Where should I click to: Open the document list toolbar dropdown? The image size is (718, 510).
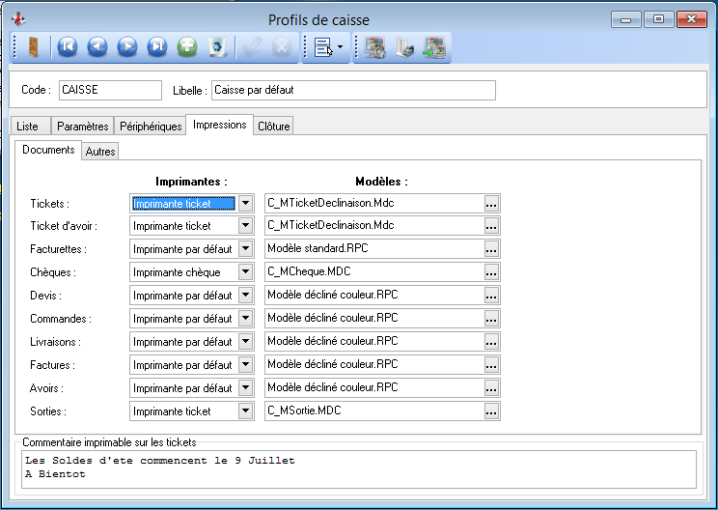(x=327, y=47)
